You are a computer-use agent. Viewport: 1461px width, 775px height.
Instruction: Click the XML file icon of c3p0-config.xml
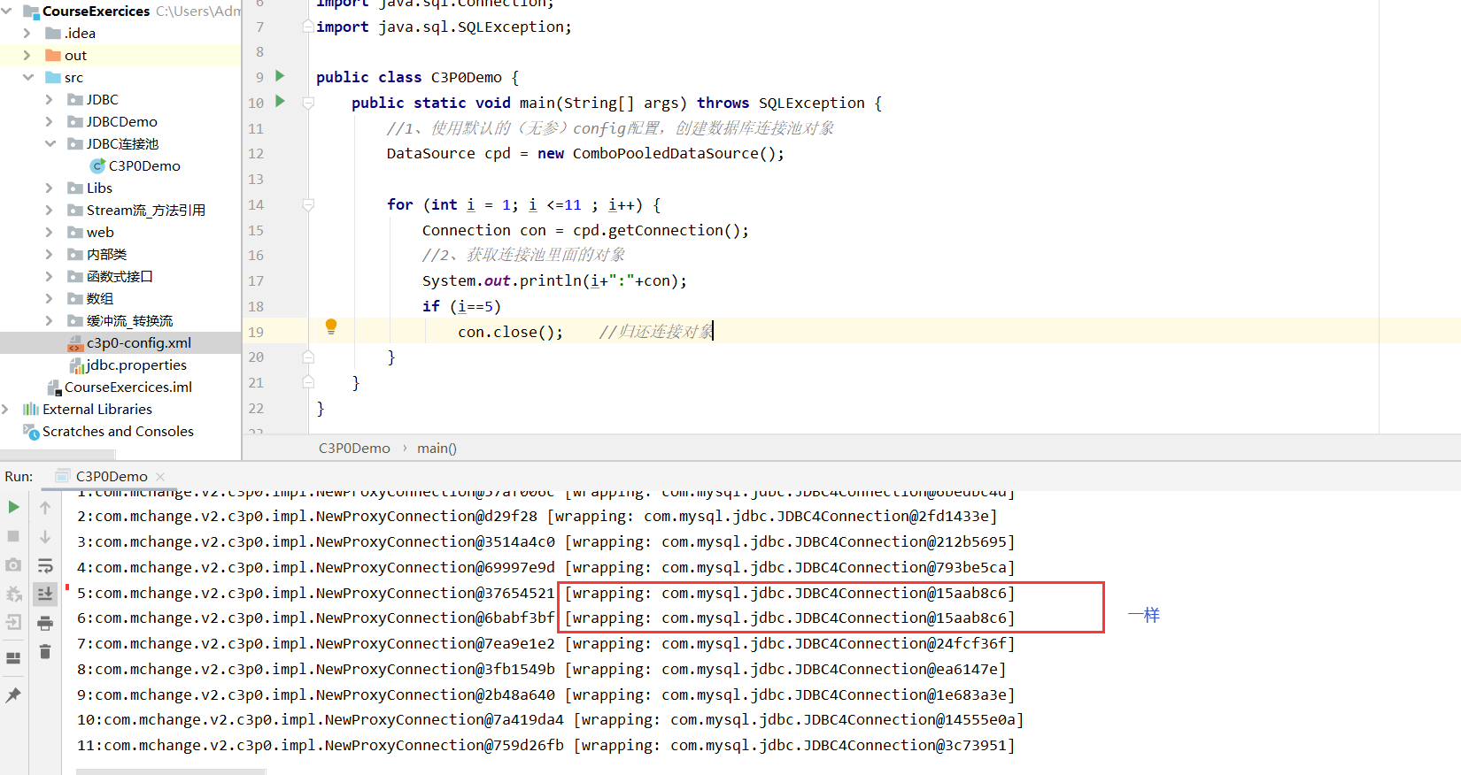point(76,343)
